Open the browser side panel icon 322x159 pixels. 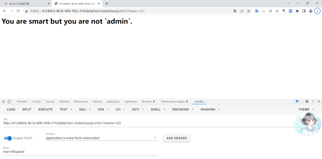point(304,11)
